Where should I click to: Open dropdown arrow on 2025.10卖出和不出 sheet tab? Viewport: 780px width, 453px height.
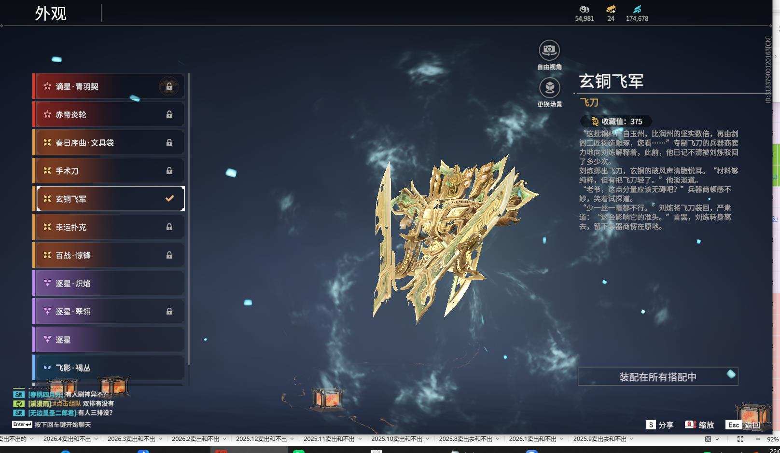[427, 439]
